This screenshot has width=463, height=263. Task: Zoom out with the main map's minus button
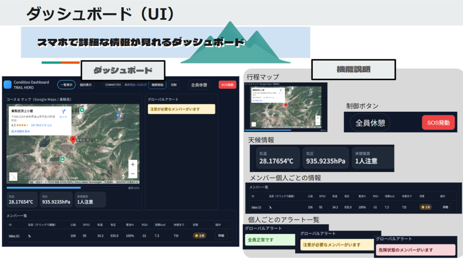click(132, 174)
